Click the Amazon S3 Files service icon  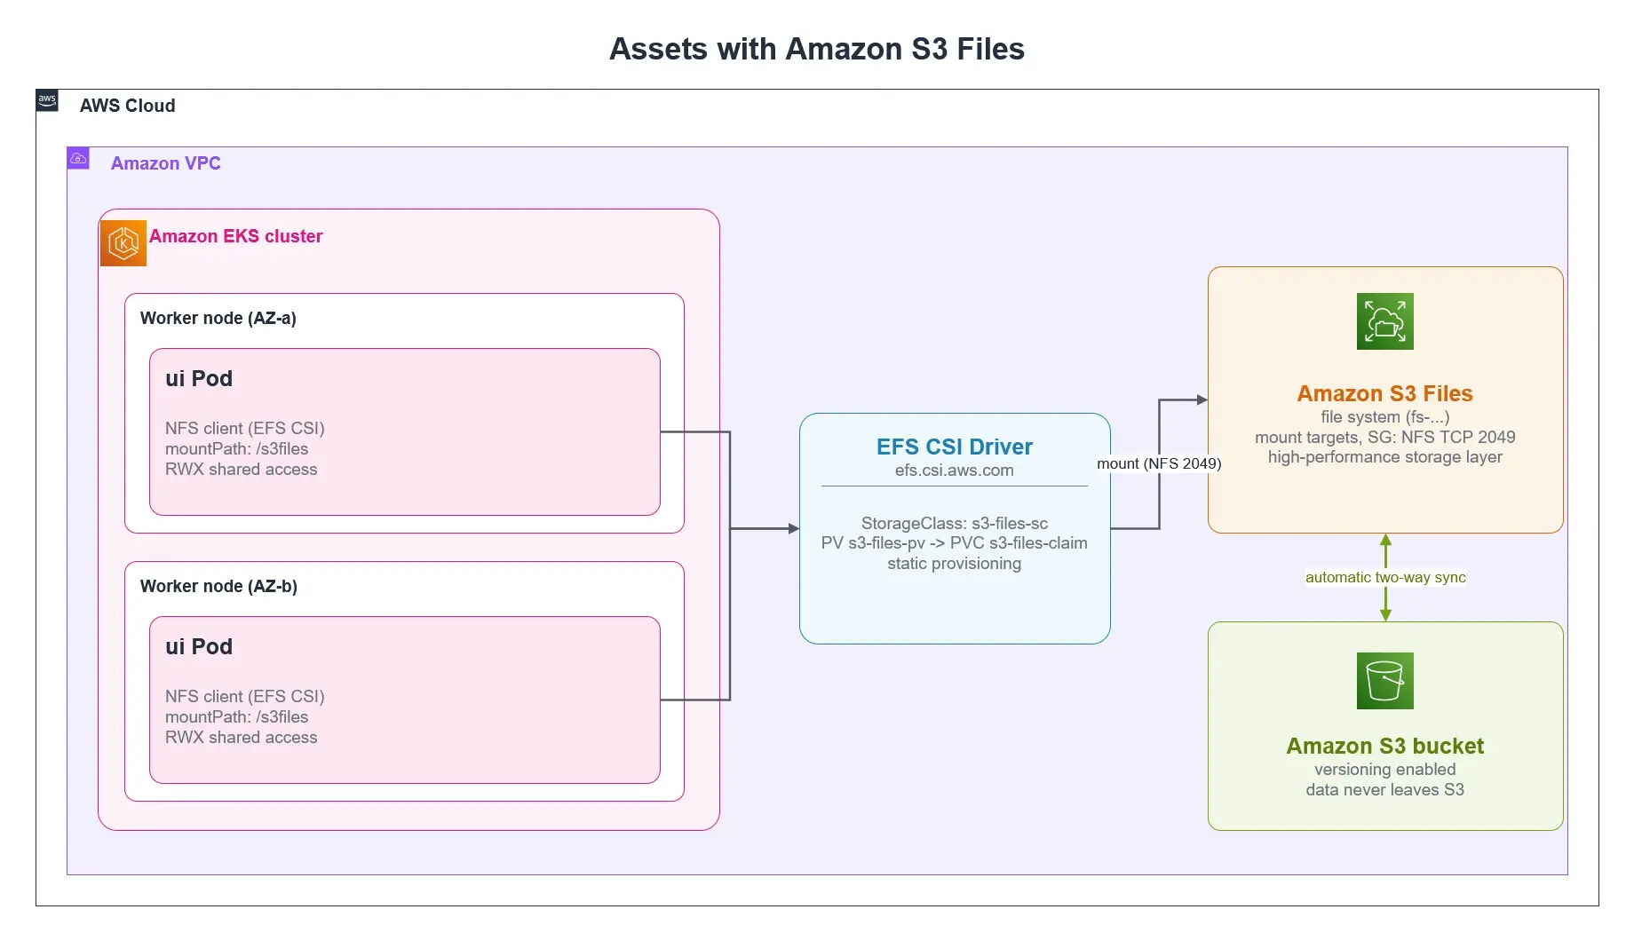1385,321
